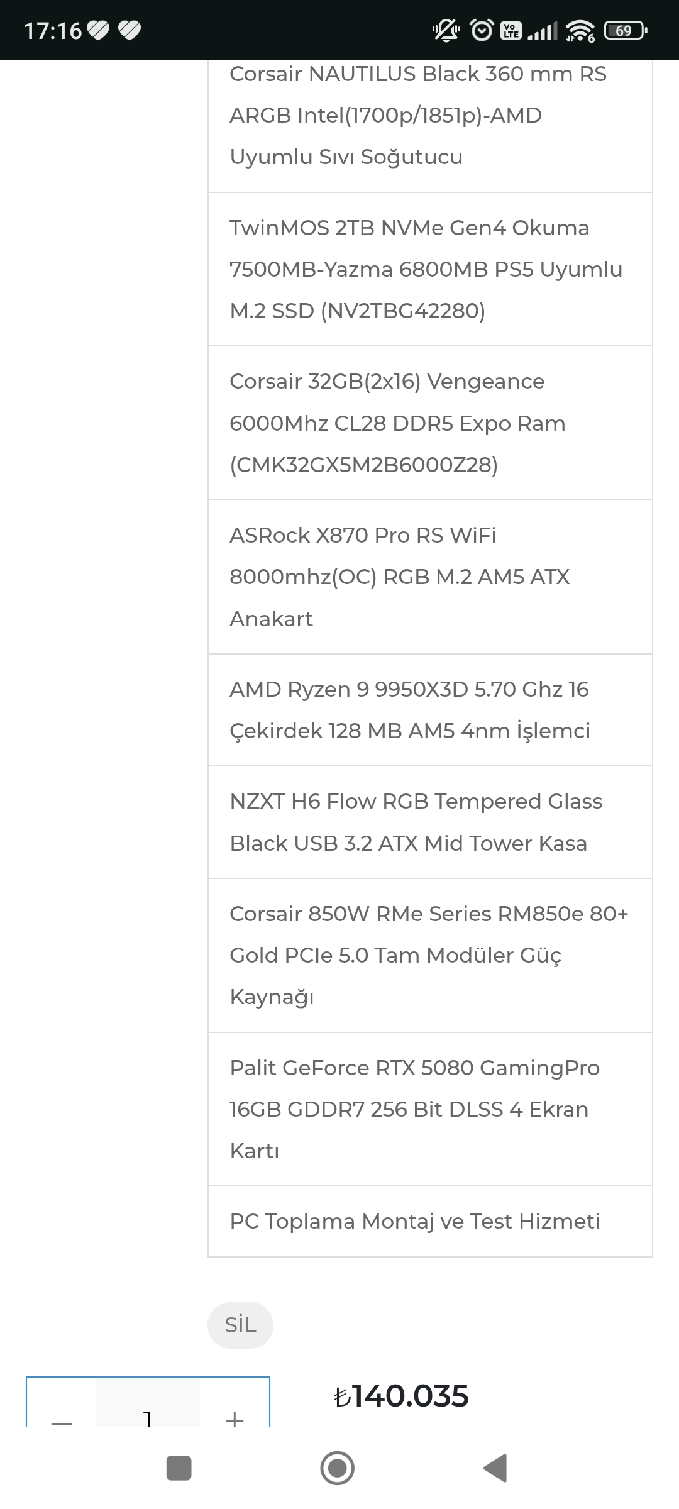
Task: Open the AMD Ryzen 9 9950X3D item
Action: click(x=410, y=710)
